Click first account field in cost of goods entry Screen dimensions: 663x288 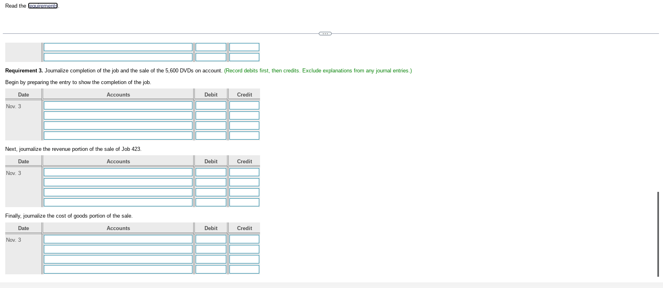[x=118, y=239]
